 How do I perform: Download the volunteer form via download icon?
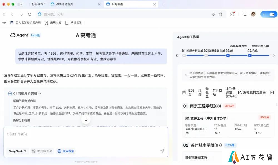coord(272,93)
